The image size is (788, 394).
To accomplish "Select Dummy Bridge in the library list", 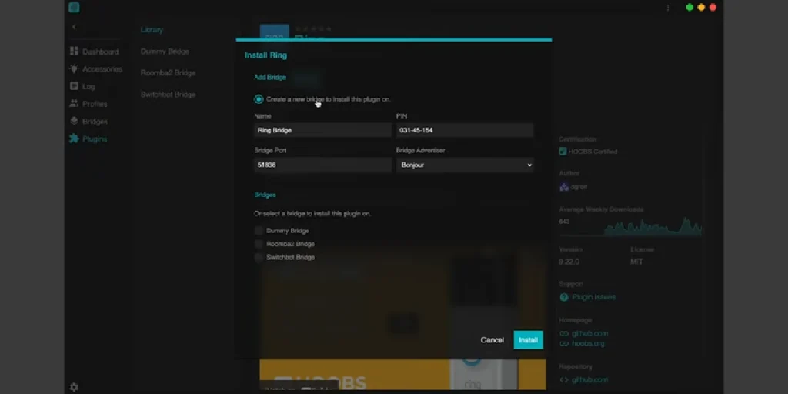I will tap(165, 52).
